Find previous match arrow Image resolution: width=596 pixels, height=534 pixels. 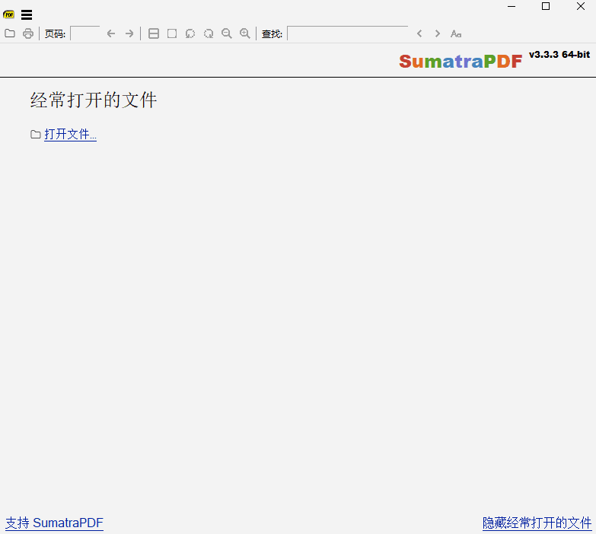pyautogui.click(x=419, y=33)
